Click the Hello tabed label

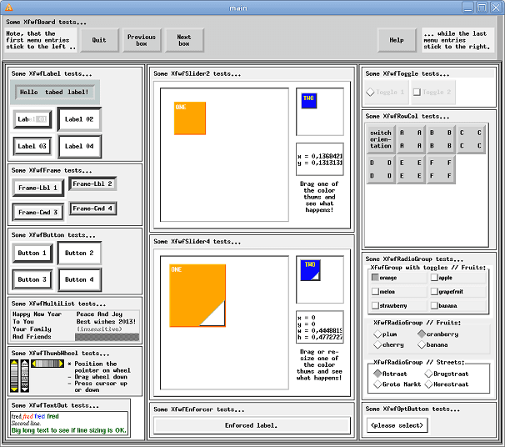point(55,93)
